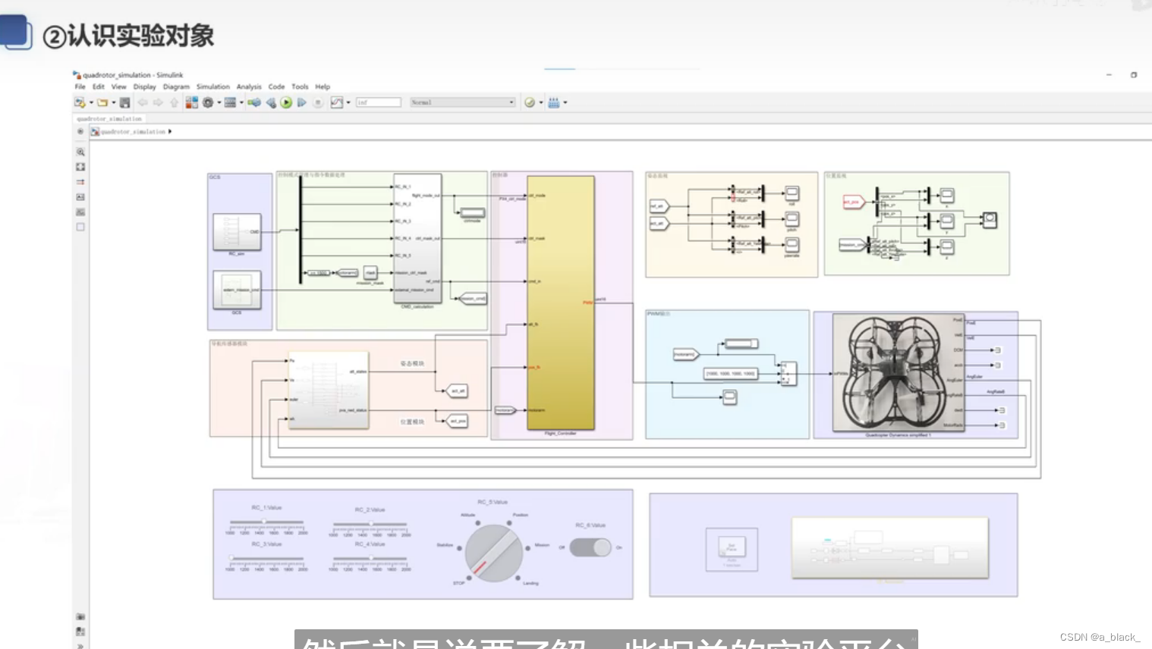The width and height of the screenshot is (1152, 649).
Task: Click the RC_1 Value slider
Action: (266, 522)
